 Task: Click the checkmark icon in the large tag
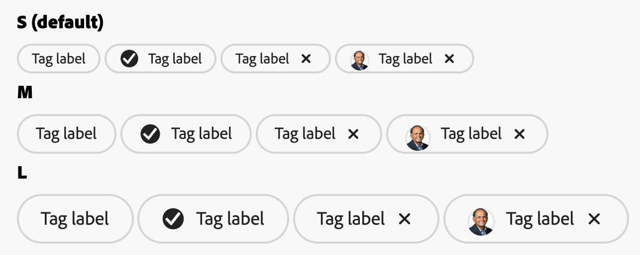173,219
